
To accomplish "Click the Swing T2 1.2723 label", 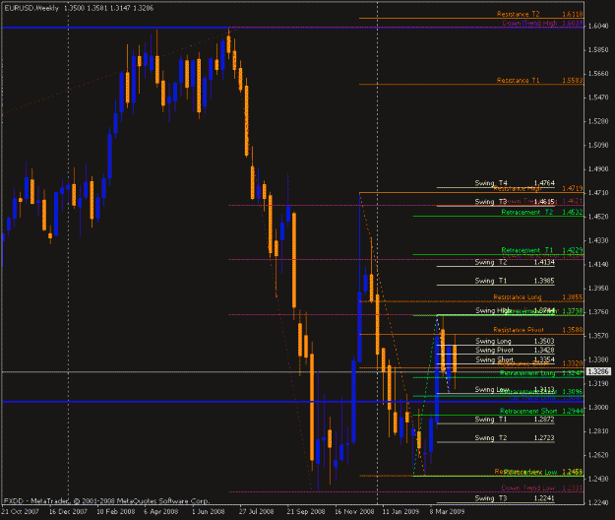I will tap(515, 438).
